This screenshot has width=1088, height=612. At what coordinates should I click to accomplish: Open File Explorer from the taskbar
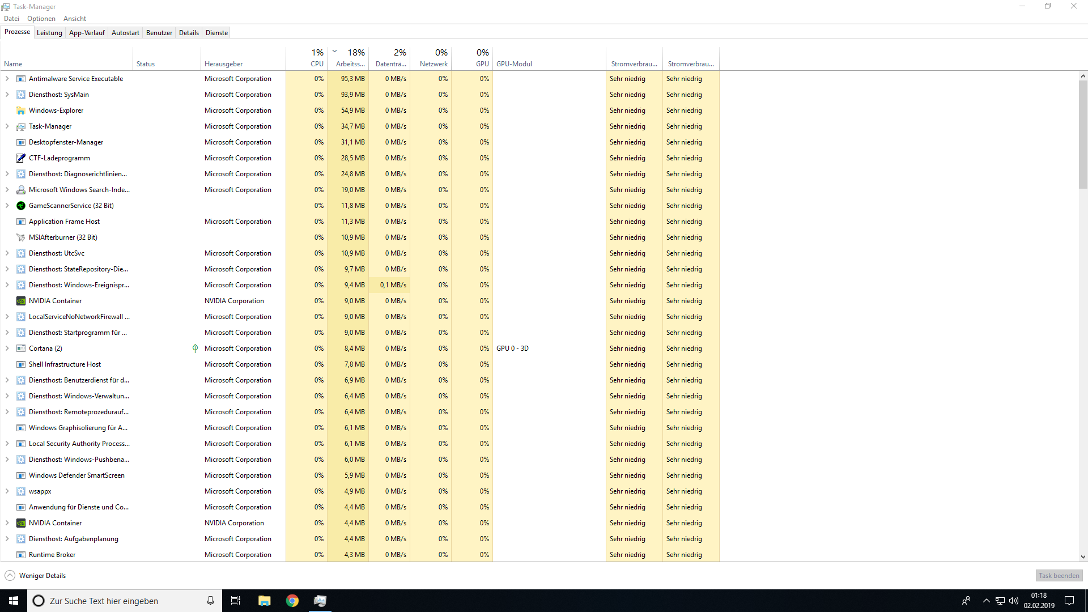(265, 601)
